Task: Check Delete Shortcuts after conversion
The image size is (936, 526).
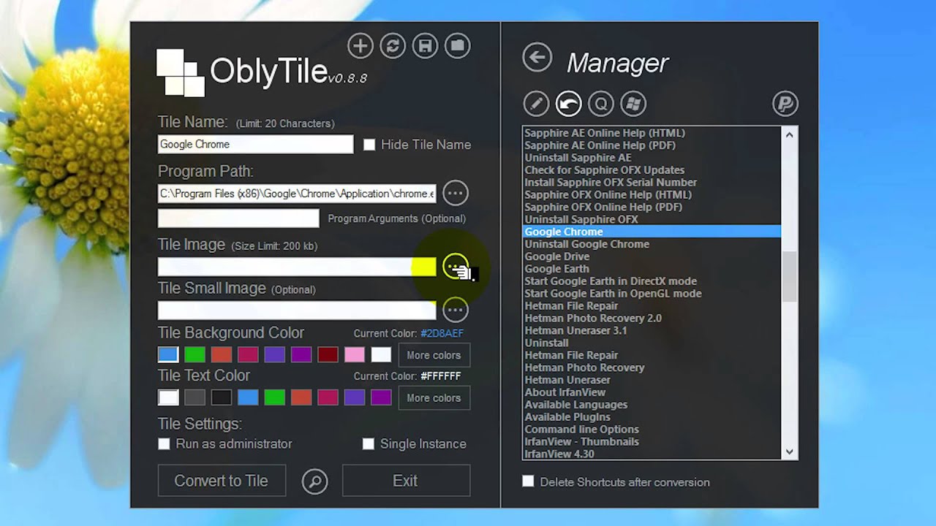Action: [x=528, y=481]
